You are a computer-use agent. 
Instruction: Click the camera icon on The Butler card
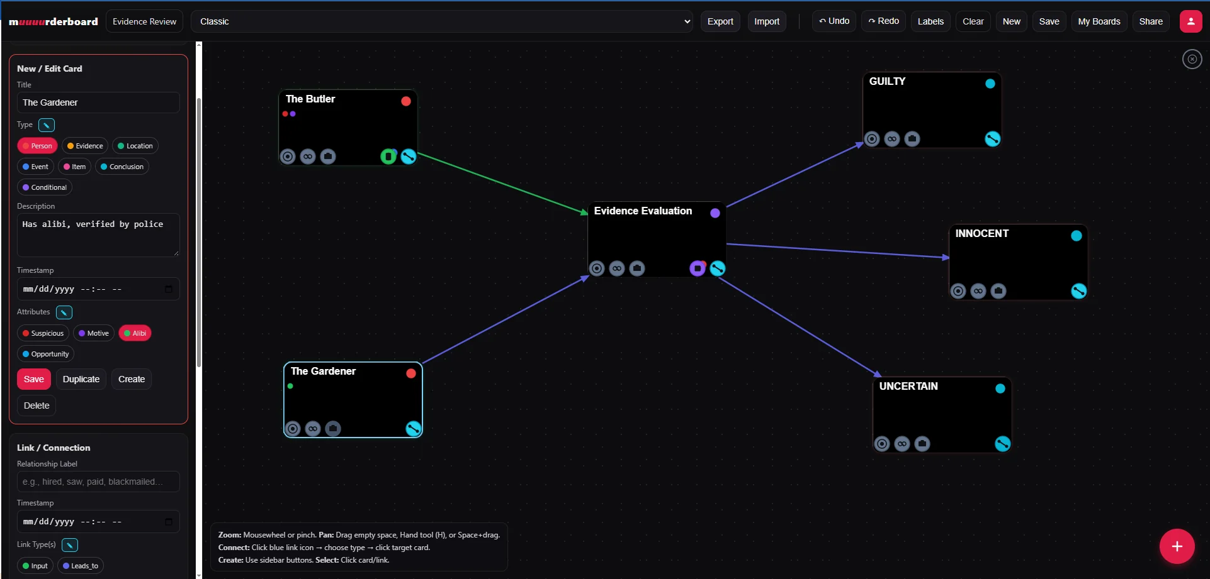[x=328, y=157]
